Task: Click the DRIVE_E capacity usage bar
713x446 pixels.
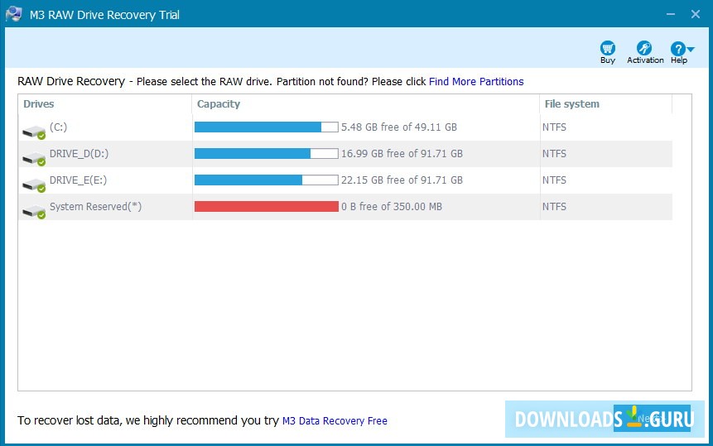Action: [267, 180]
